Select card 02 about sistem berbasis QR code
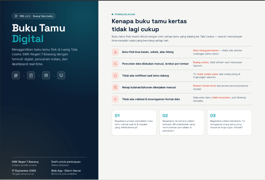 182,123
